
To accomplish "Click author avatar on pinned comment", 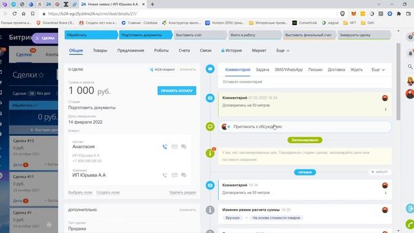I will [385, 98].
